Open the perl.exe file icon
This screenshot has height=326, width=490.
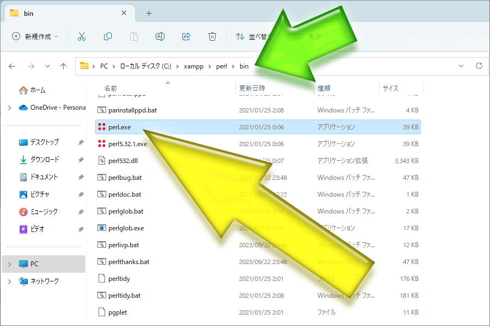coord(102,127)
